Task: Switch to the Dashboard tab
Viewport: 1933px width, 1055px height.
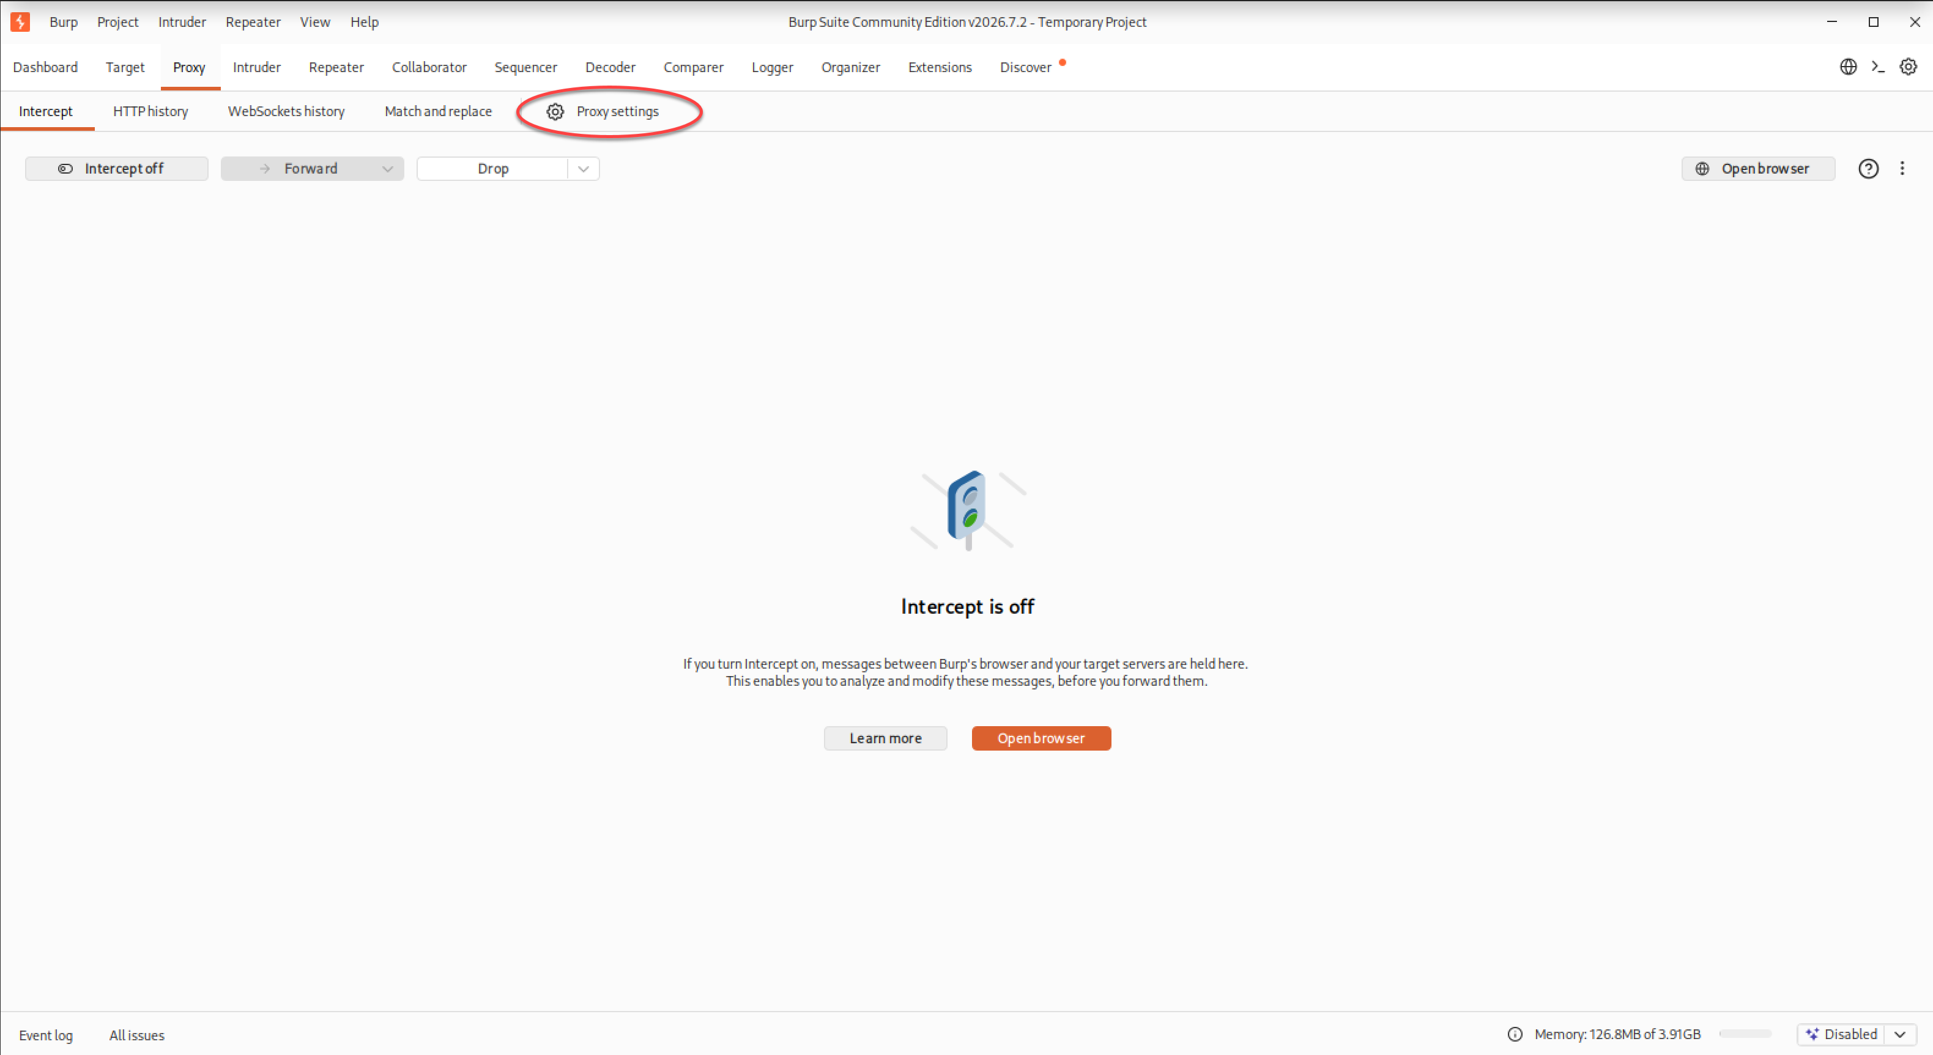Action: coord(45,67)
